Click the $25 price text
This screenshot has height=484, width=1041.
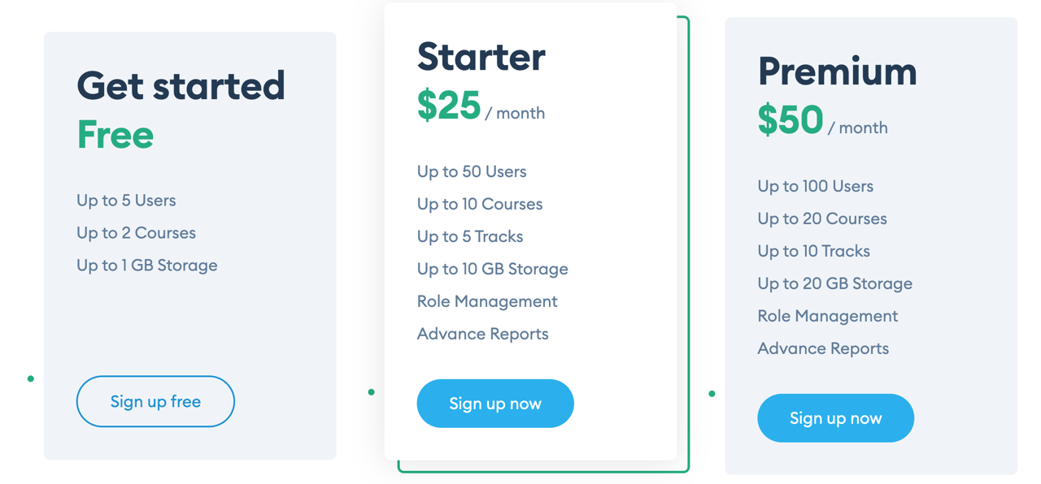[449, 106]
